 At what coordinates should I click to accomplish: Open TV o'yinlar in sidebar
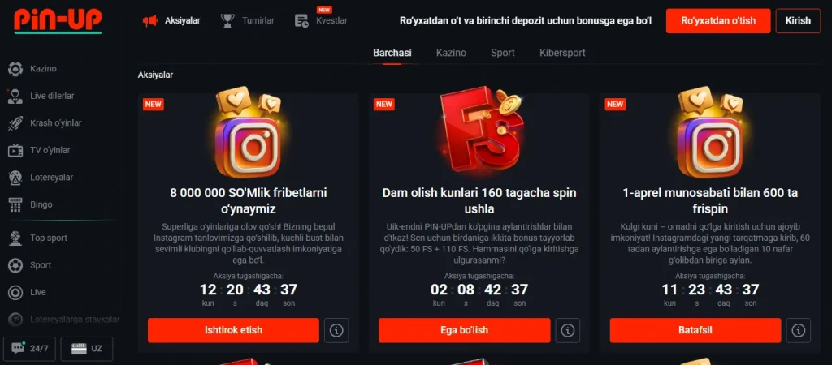[39, 150]
